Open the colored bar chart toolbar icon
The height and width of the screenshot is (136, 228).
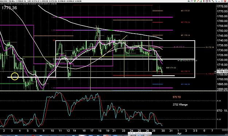click(x=201, y=1)
